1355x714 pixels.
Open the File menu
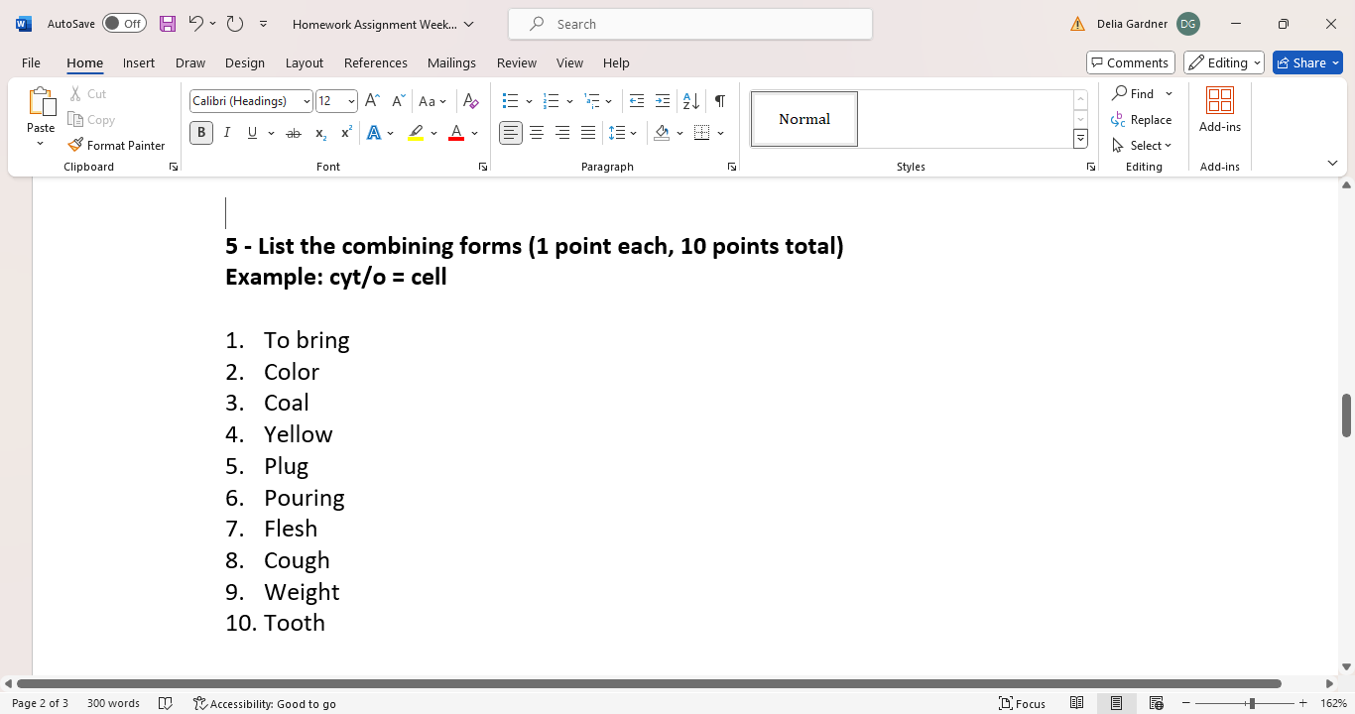31,62
